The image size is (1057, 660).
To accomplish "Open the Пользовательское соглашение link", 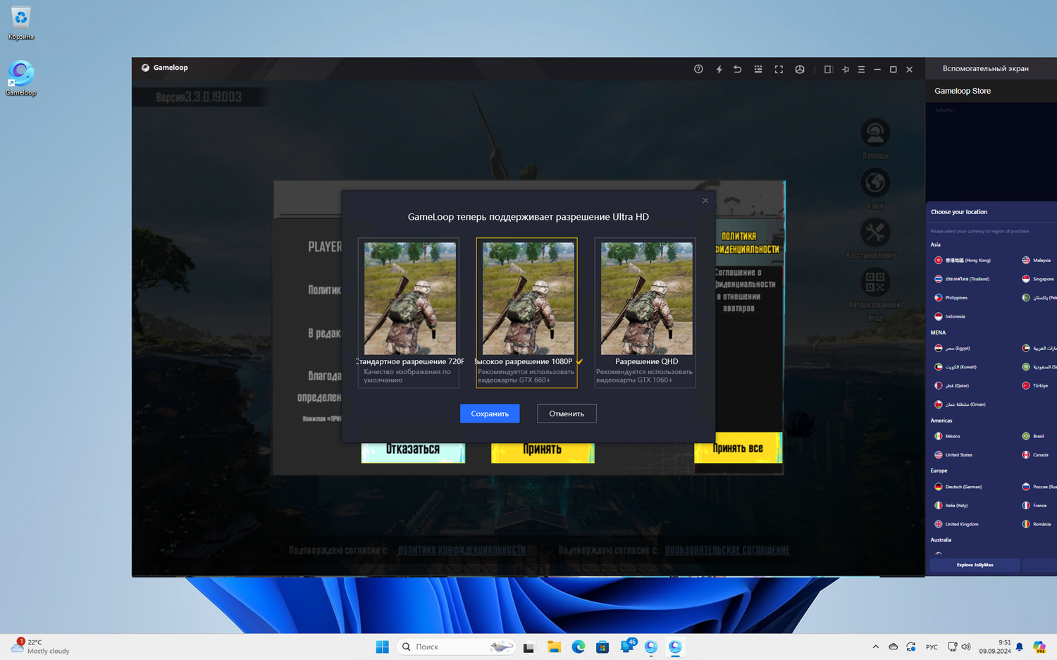I will click(x=727, y=550).
